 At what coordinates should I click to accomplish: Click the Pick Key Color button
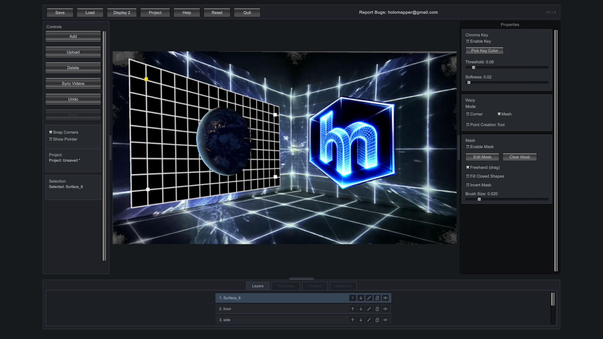484,51
